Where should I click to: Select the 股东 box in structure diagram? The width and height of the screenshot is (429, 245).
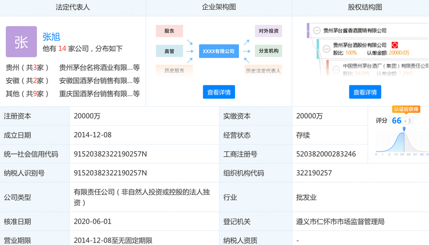170,31
